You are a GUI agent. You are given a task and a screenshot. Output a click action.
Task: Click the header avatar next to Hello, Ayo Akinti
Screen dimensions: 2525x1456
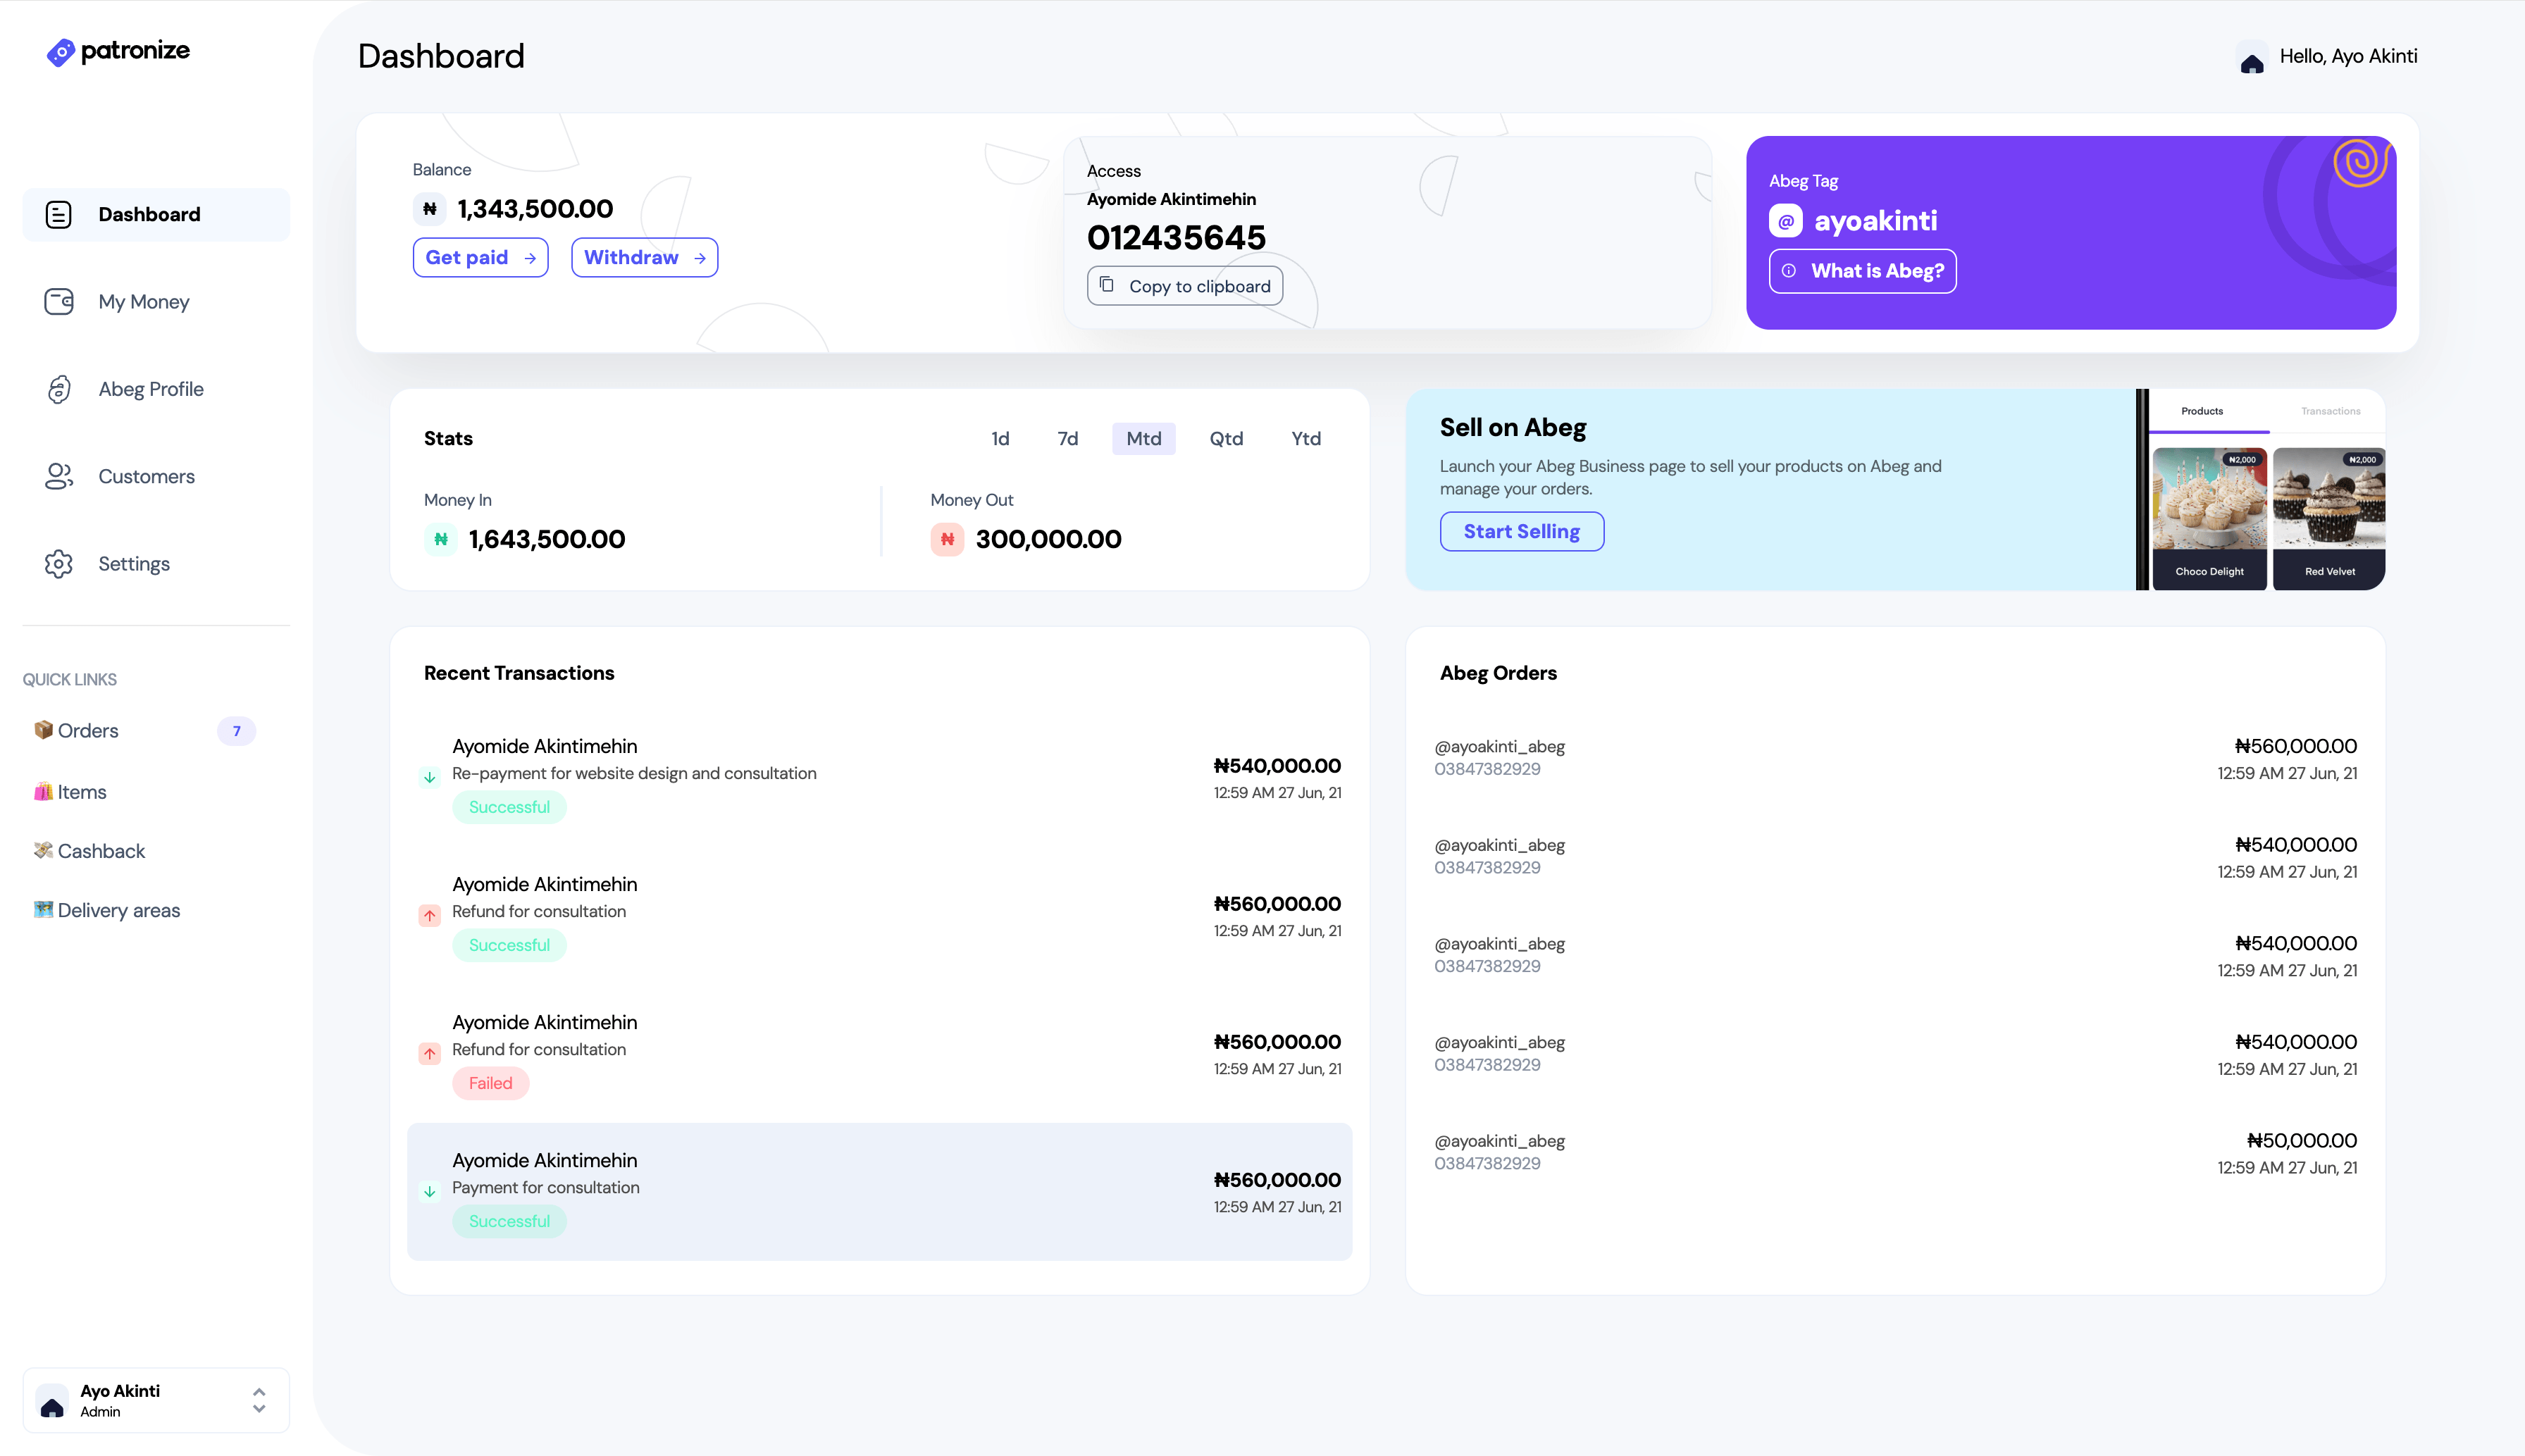click(2252, 57)
